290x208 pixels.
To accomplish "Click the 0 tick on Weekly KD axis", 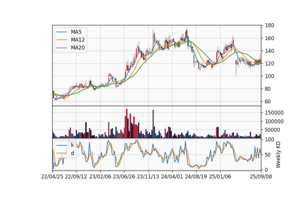I will pos(266,170).
